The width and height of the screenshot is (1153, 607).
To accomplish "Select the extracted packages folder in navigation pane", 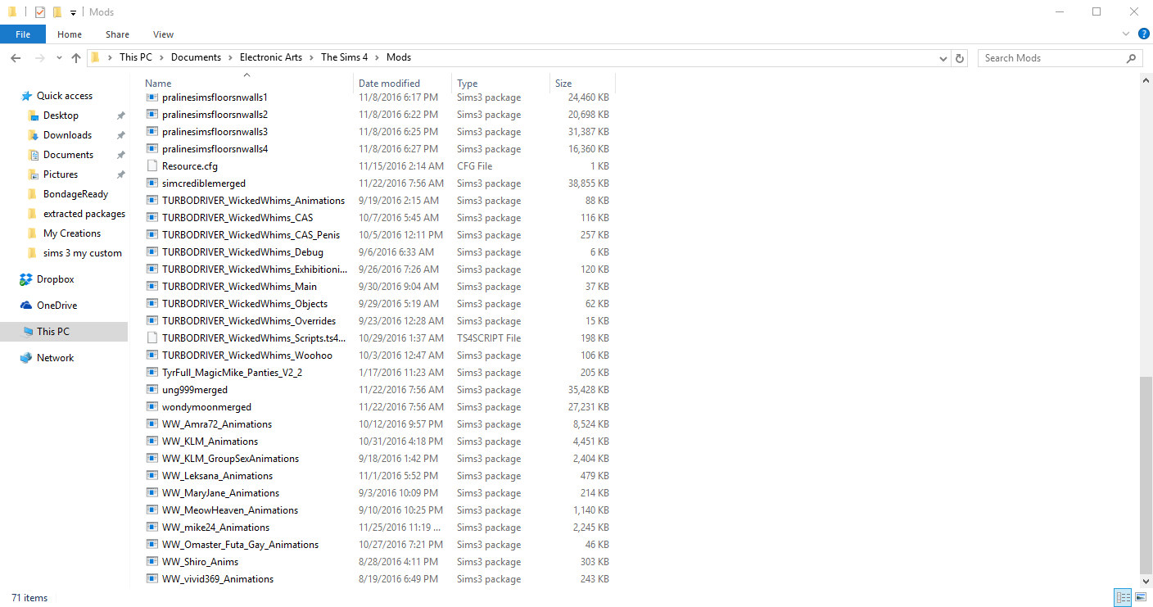I will pyautogui.click(x=84, y=214).
